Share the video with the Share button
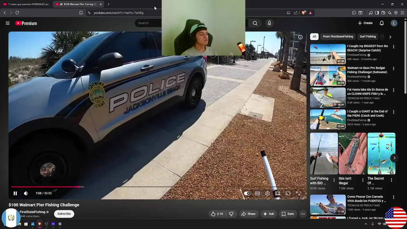 pyautogui.click(x=248, y=214)
